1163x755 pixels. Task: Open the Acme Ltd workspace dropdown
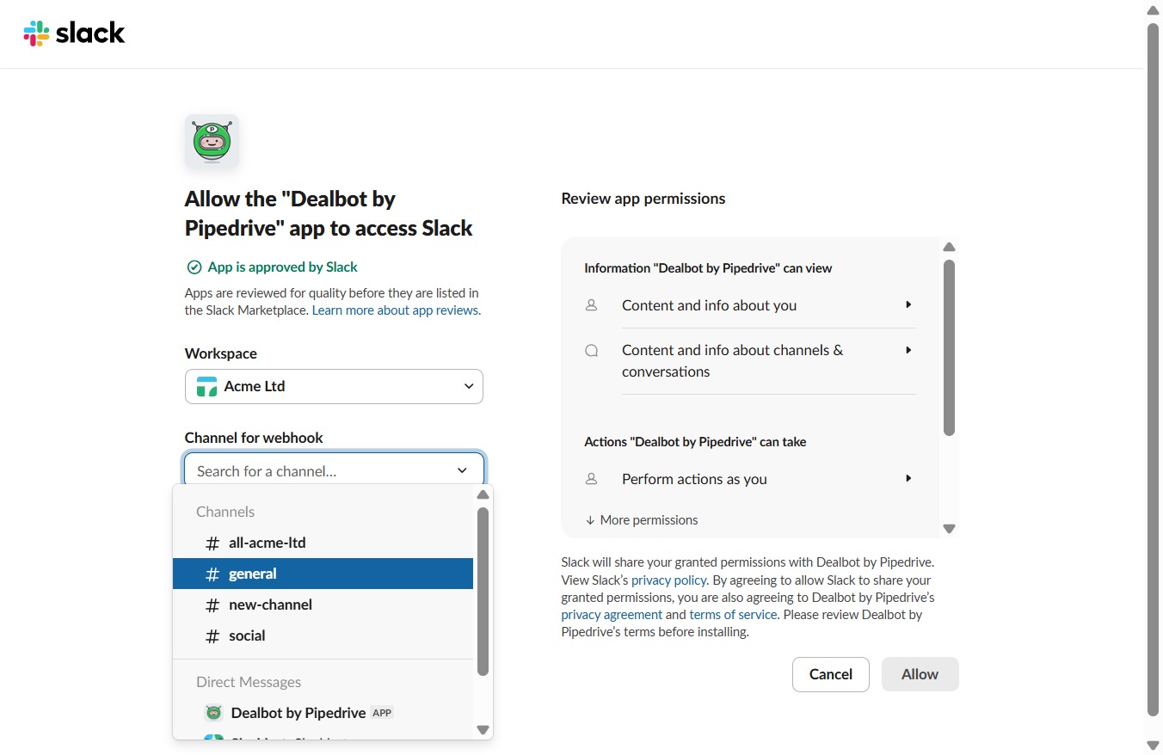click(x=334, y=386)
